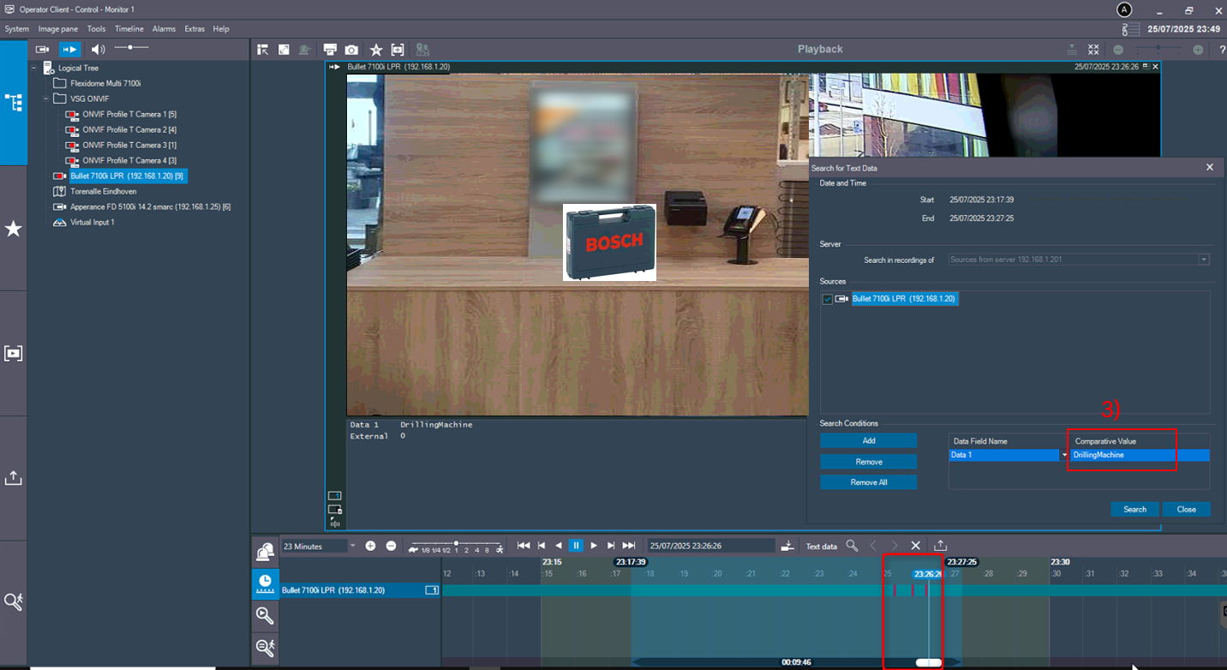The width and height of the screenshot is (1227, 670).
Task: Zoom out the timeline with minus icon
Action: [x=391, y=546]
